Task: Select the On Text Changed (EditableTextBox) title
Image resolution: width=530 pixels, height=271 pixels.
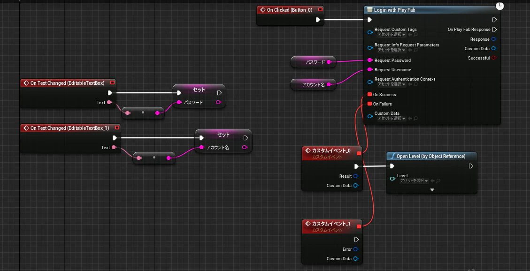Action: point(67,83)
